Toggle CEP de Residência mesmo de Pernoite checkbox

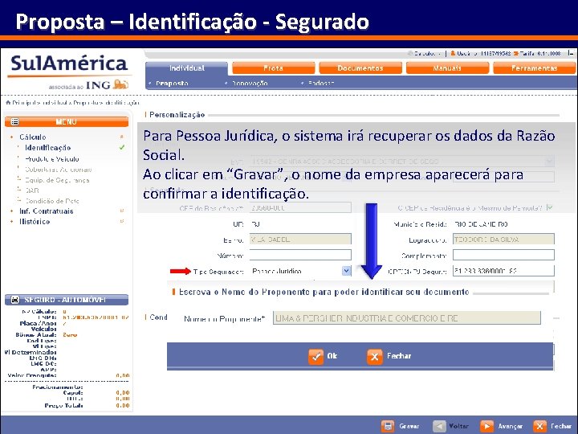[550, 208]
